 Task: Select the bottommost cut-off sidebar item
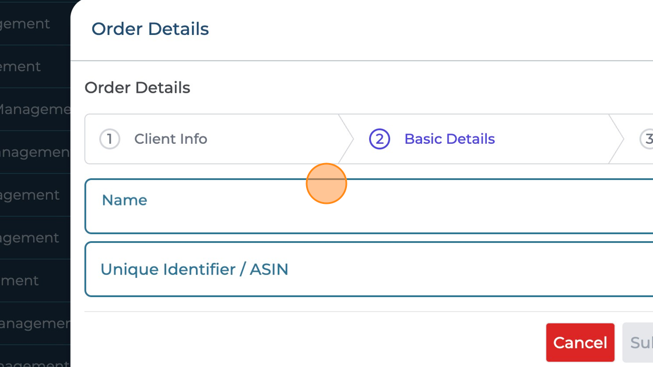click(x=34, y=362)
